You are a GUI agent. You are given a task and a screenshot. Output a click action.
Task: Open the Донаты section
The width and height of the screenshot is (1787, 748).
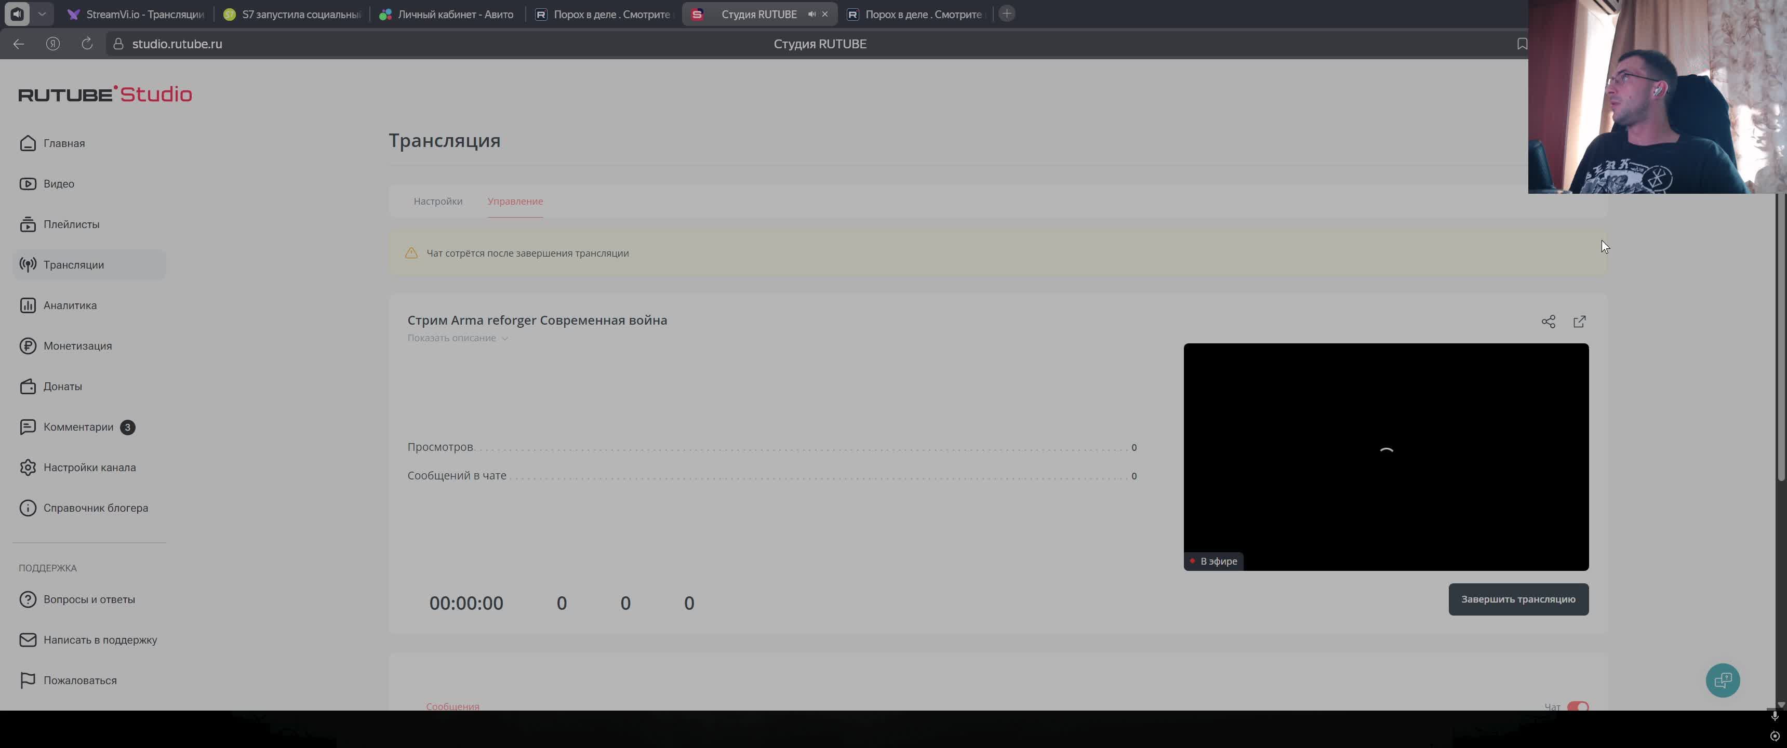[x=63, y=386]
